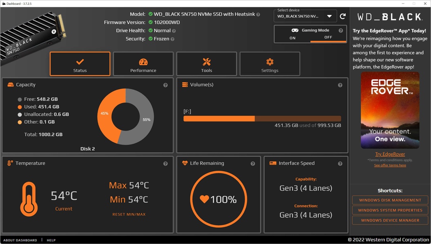Open Life Remaining help icon
Viewport: 431px width, 244px height.
pos(253,164)
